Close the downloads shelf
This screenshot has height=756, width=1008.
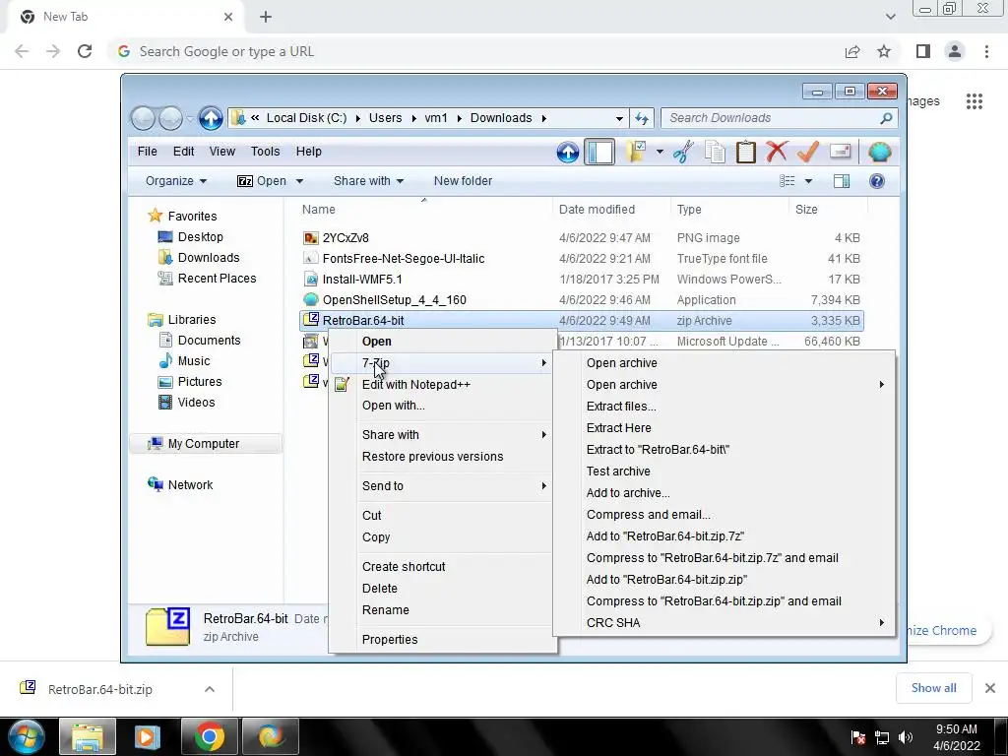(990, 688)
